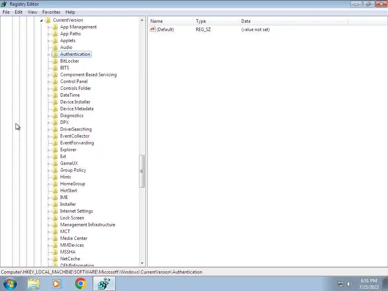This screenshot has height=291, width=388.
Task: Click the App Management folder icon
Action: coord(55,27)
